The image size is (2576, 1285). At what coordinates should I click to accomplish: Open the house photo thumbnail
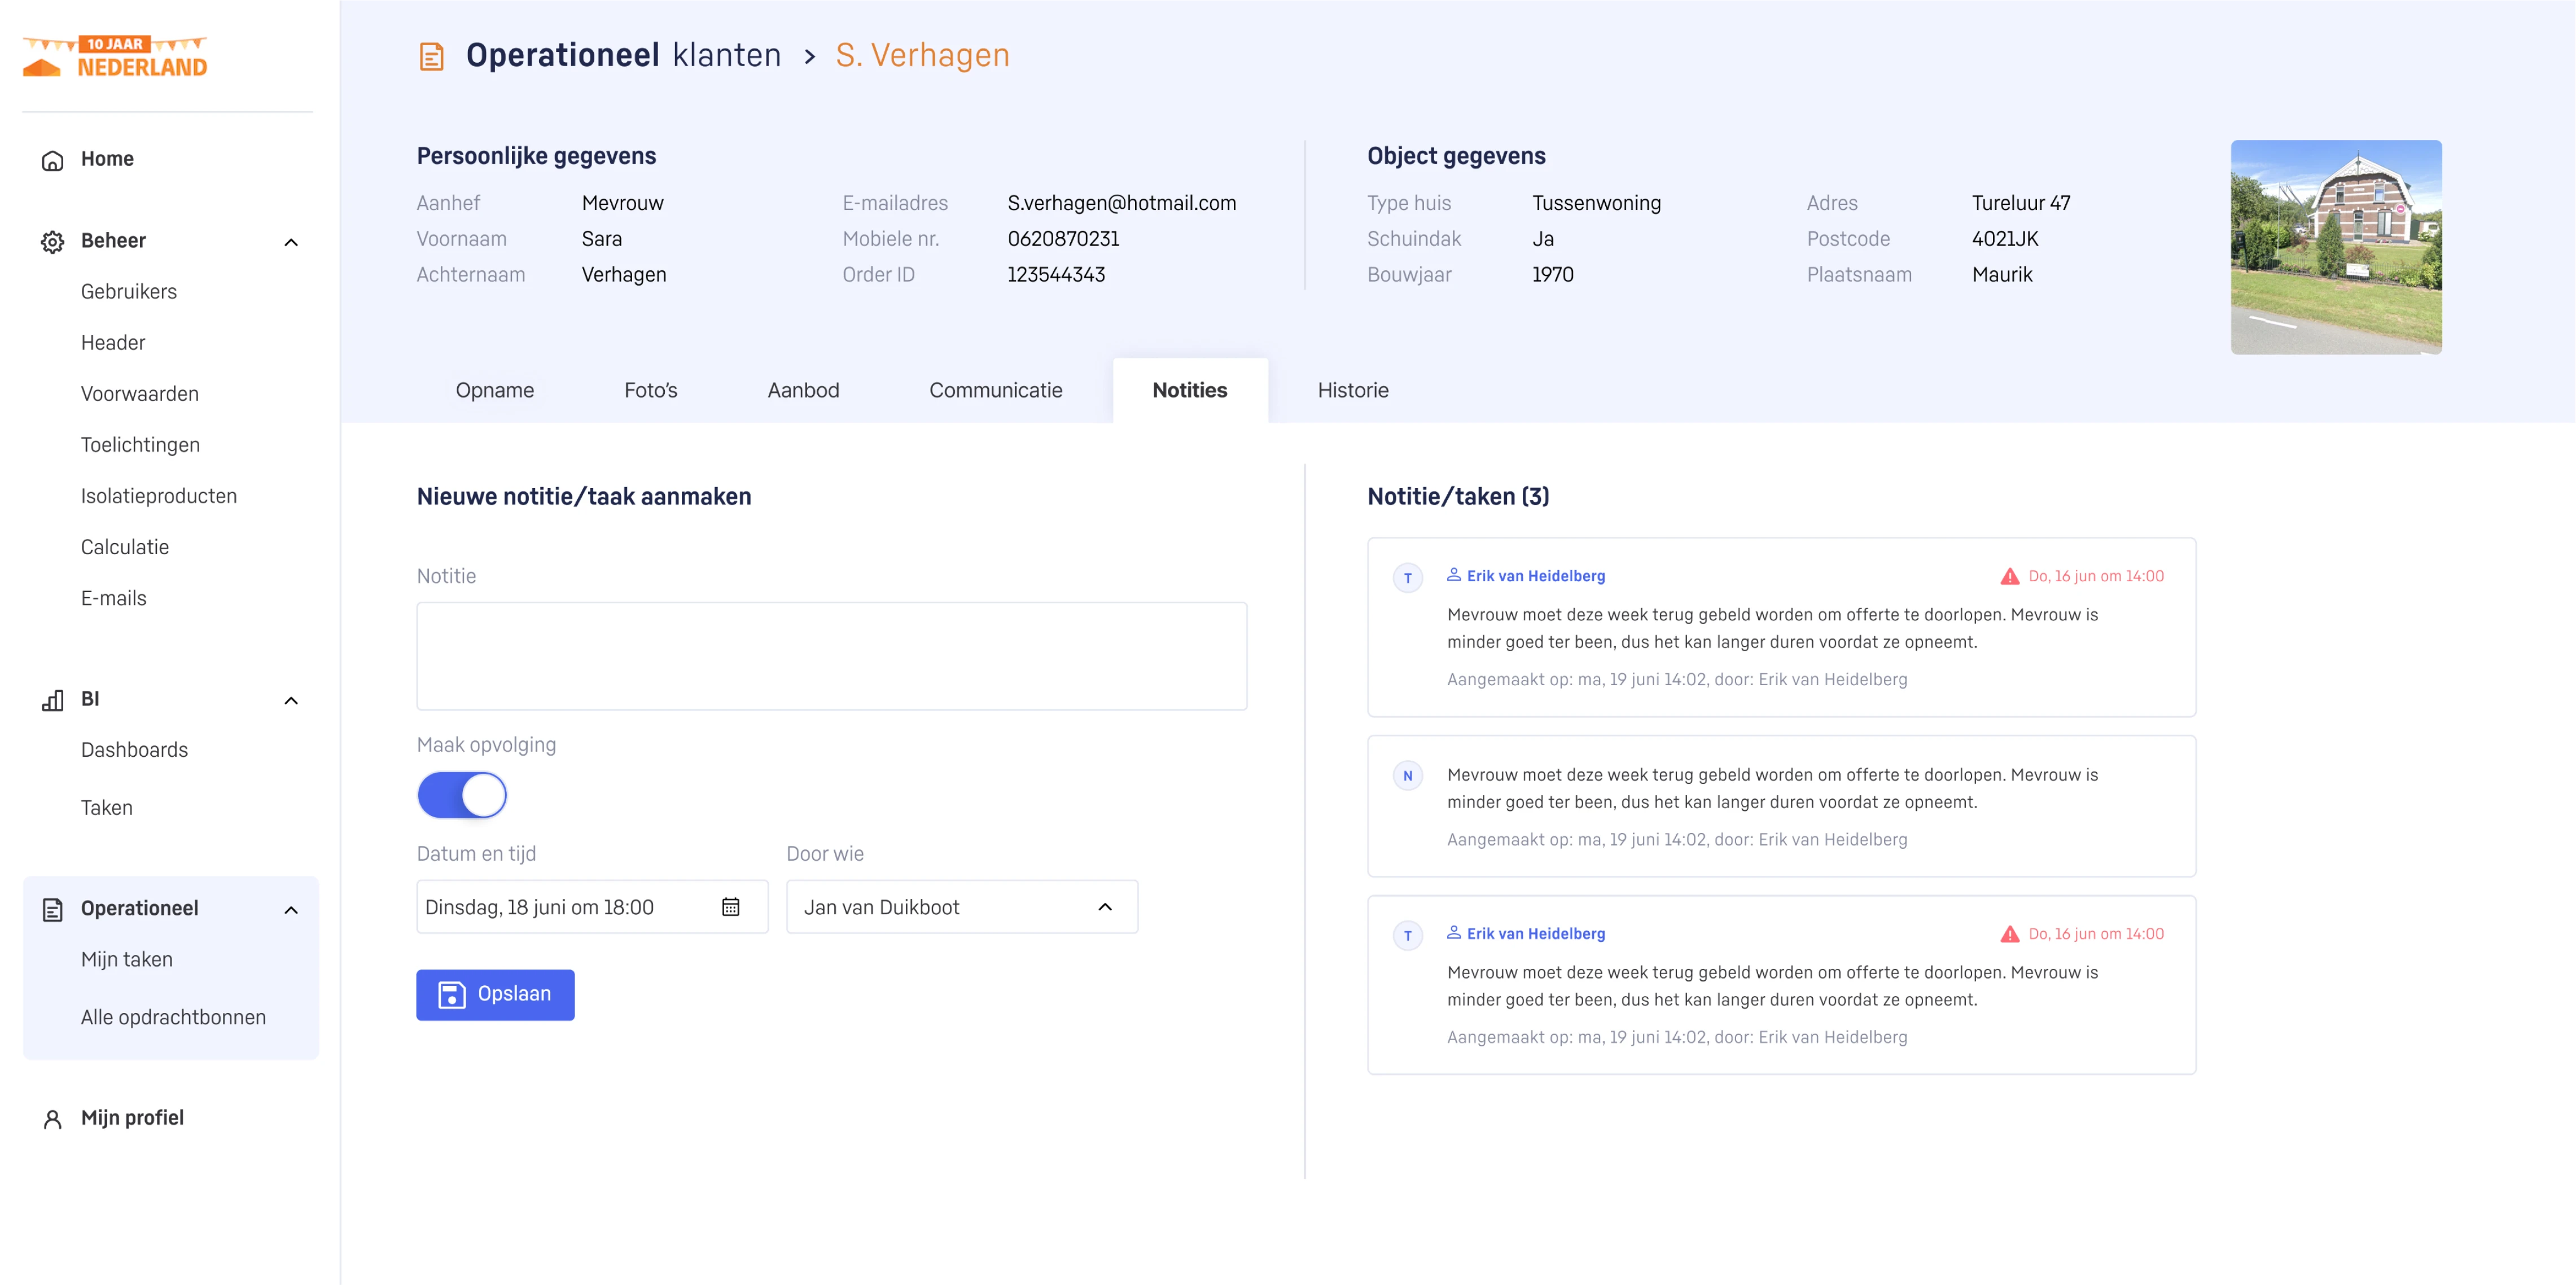2335,247
